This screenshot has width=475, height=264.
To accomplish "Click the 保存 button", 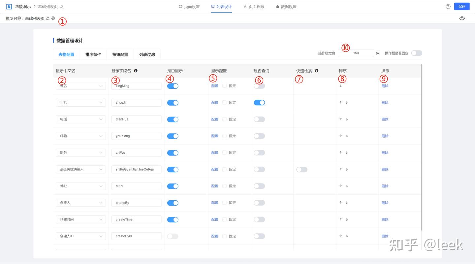I will [x=461, y=6].
